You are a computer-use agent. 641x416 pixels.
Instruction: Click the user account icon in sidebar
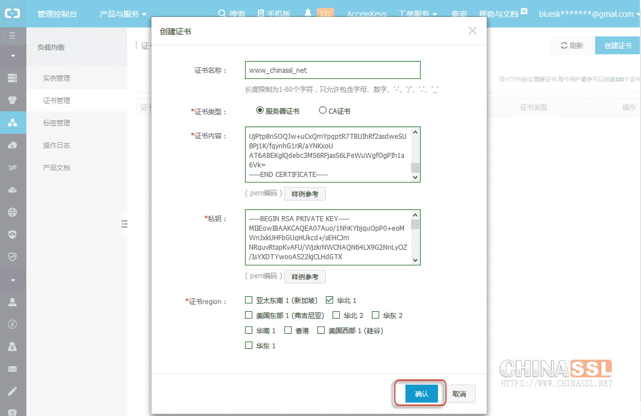pyautogui.click(x=12, y=302)
